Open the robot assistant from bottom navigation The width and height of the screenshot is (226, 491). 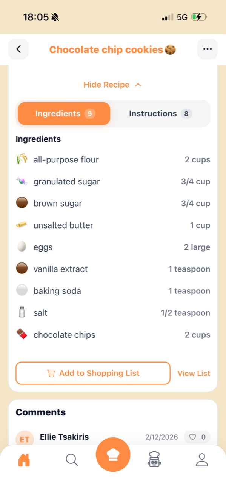[x=154, y=460]
